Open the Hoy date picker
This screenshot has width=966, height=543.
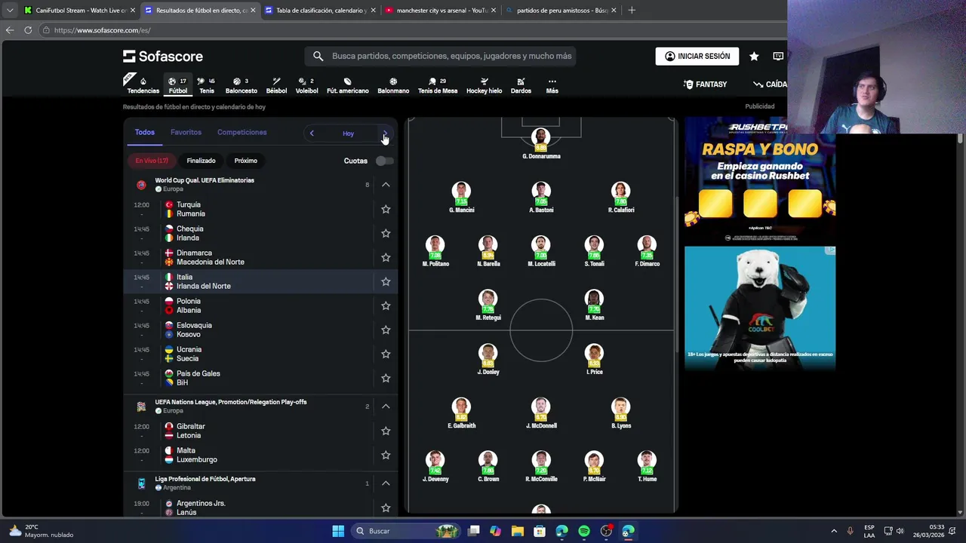[348, 133]
